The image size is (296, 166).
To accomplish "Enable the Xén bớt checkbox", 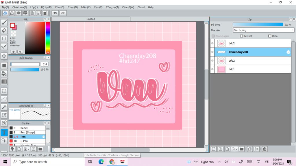I will point(241,36).
